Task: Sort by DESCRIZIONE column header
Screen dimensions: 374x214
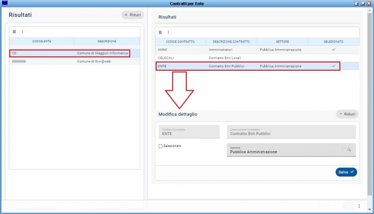Action: (x=107, y=41)
